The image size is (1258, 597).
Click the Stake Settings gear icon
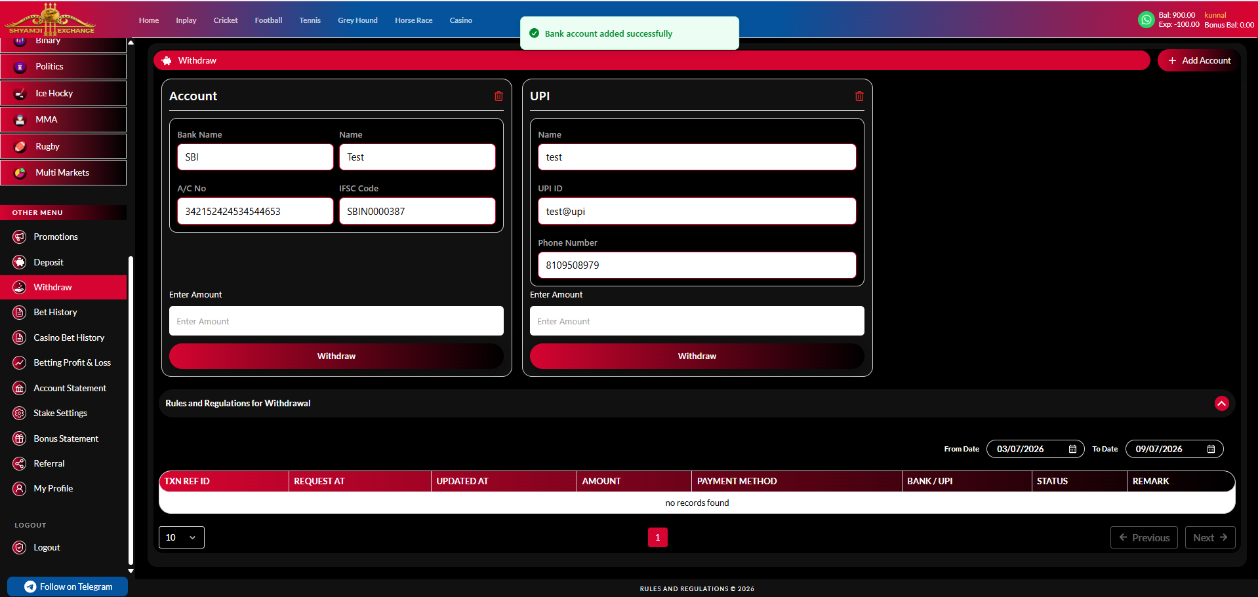20,413
